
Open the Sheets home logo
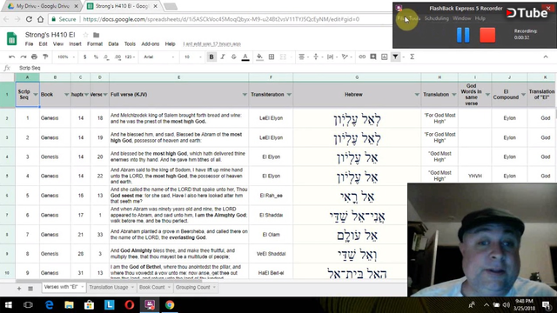tap(11, 38)
